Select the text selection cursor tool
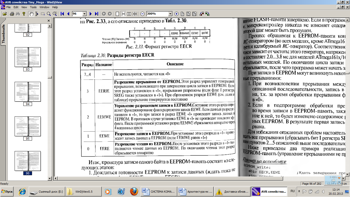The image size is (350, 197). tap(37, 14)
